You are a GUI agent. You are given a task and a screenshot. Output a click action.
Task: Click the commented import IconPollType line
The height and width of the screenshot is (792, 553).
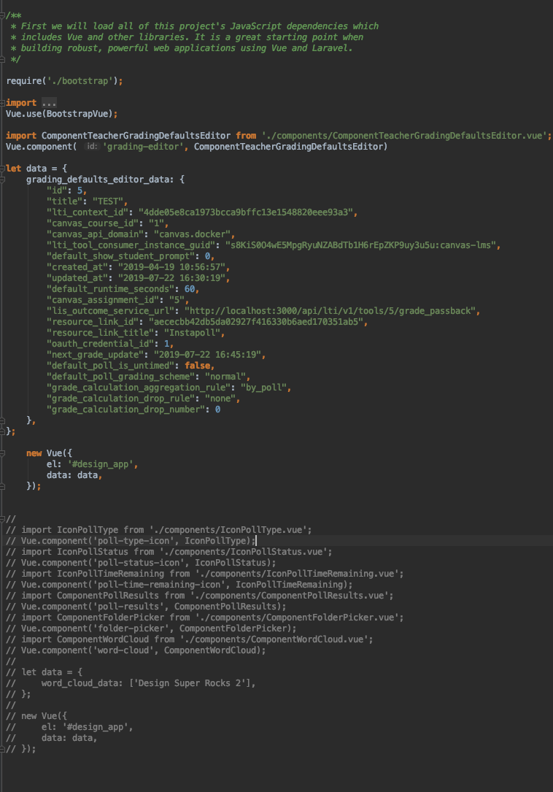[x=158, y=530]
